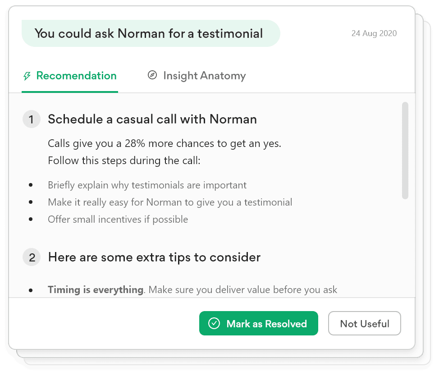Click the checkmark circle icon on resolve button
Image resolution: width=439 pixels, height=376 pixels.
coord(214,324)
